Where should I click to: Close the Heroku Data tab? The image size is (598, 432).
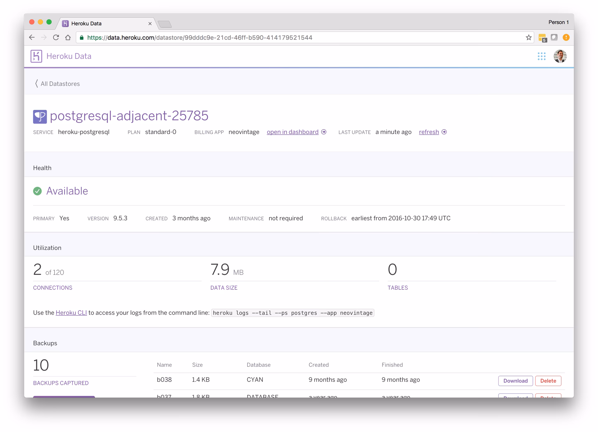point(150,24)
